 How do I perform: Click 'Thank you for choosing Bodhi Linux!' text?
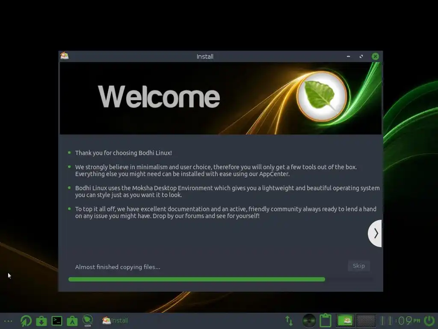pos(124,153)
